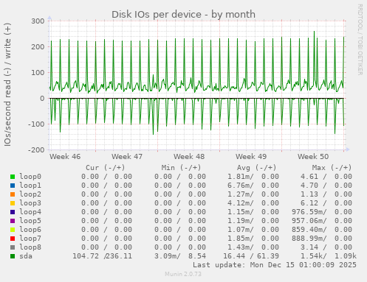Click the 'Munin 2.0.73' version footer

183,274
